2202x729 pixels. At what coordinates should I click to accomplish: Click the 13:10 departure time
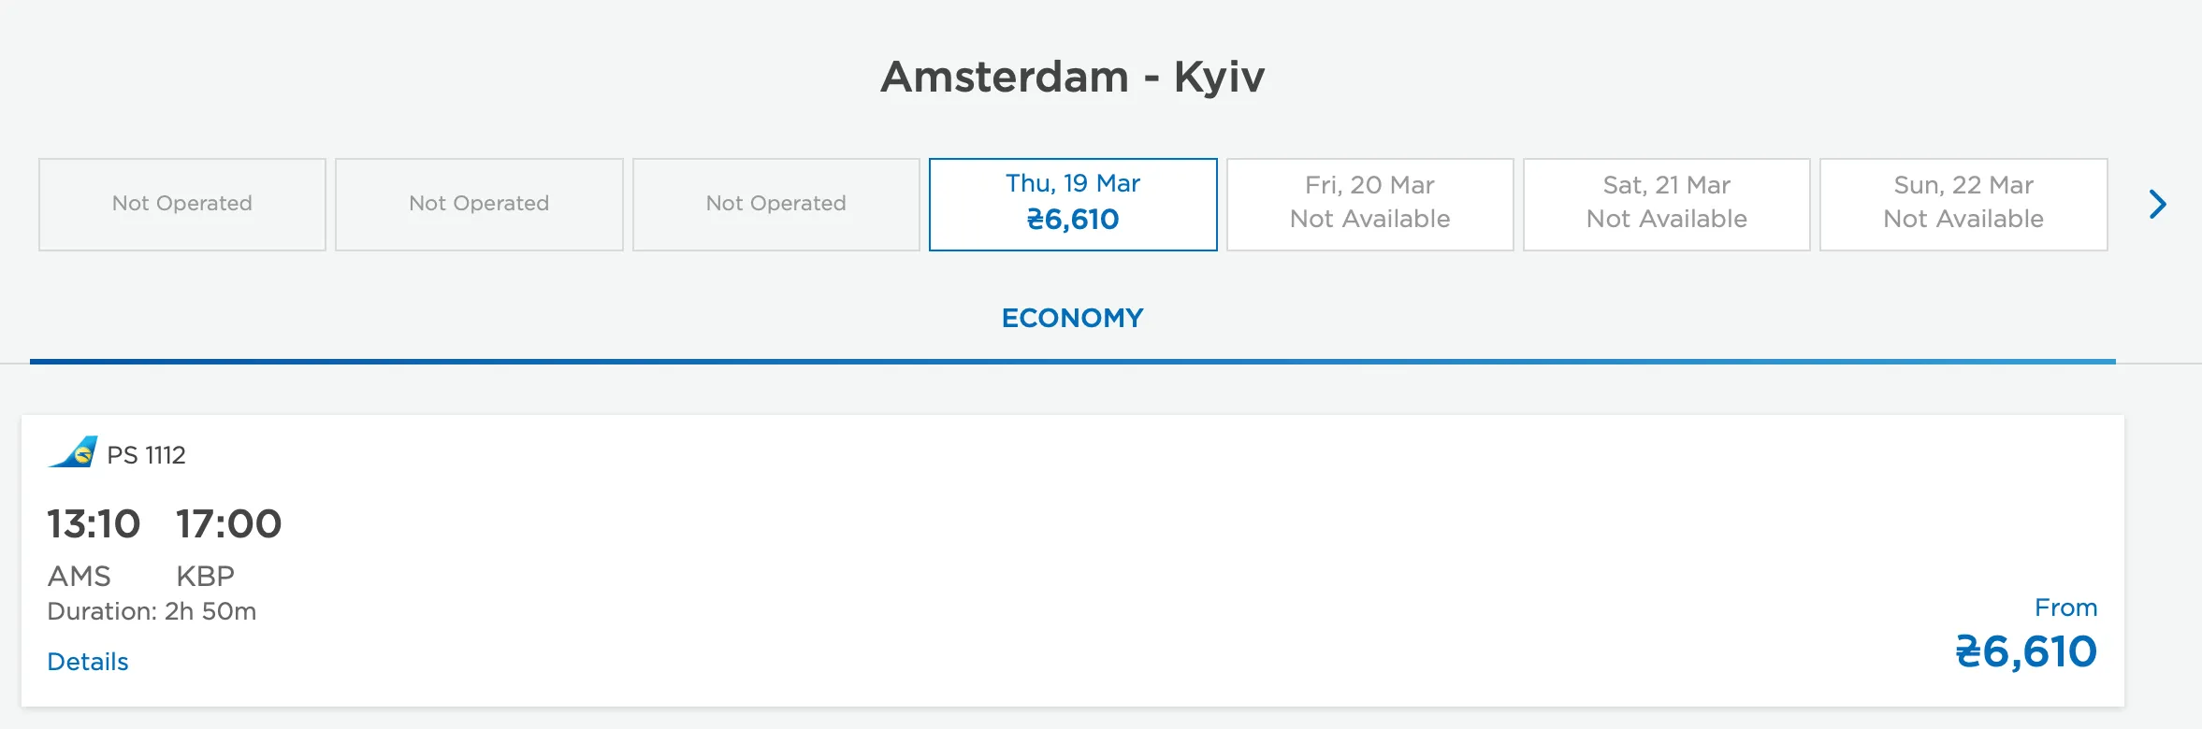[x=94, y=524]
